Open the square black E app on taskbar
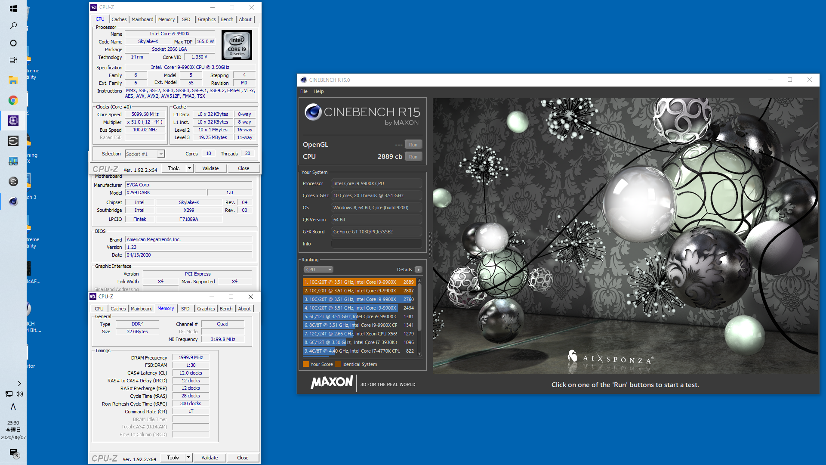826x465 pixels. [x=13, y=141]
